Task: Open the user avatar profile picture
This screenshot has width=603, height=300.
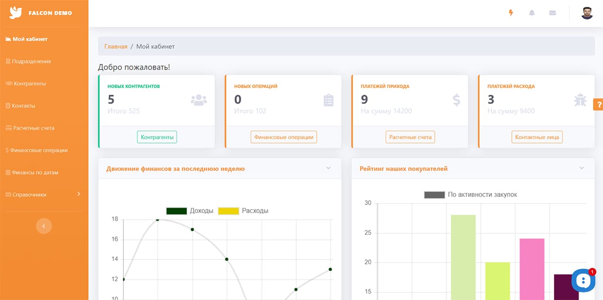Action: [587, 13]
